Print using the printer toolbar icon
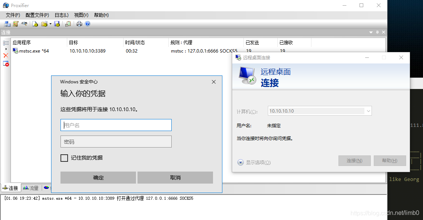This screenshot has height=220, width=423. 79,24
